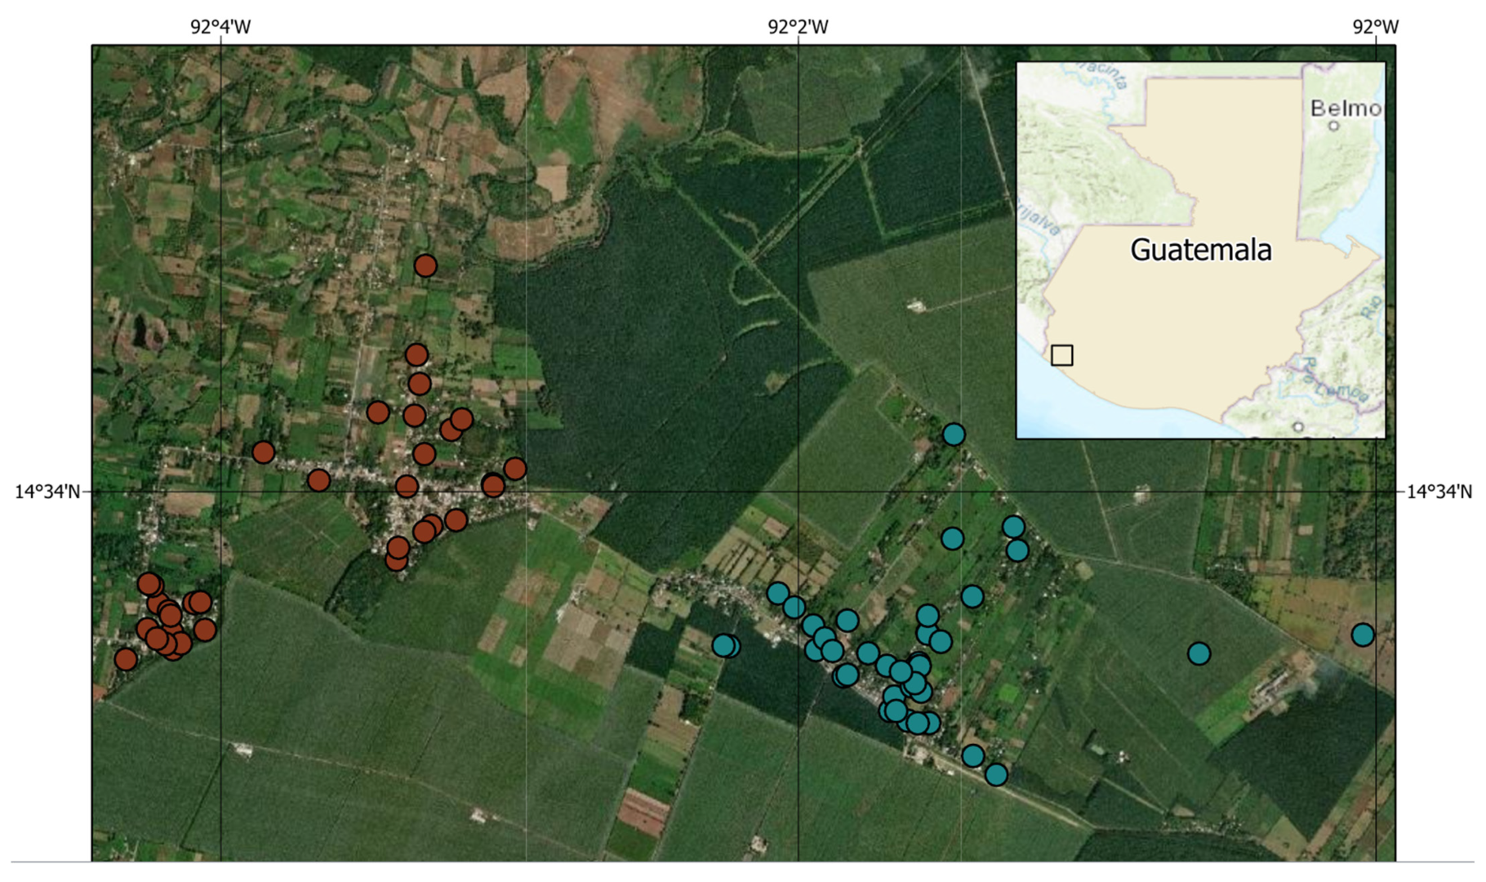
Task: Click the 92°2'W longitude label
Action: click(798, 27)
